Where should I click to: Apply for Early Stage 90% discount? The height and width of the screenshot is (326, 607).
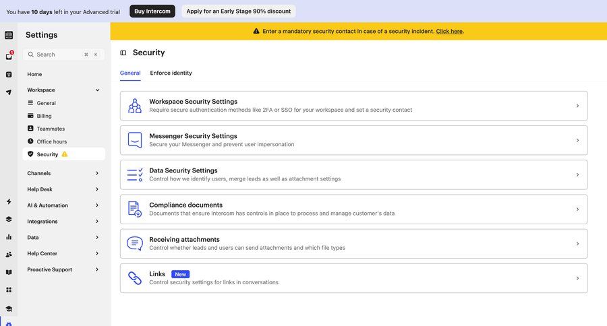pos(239,11)
